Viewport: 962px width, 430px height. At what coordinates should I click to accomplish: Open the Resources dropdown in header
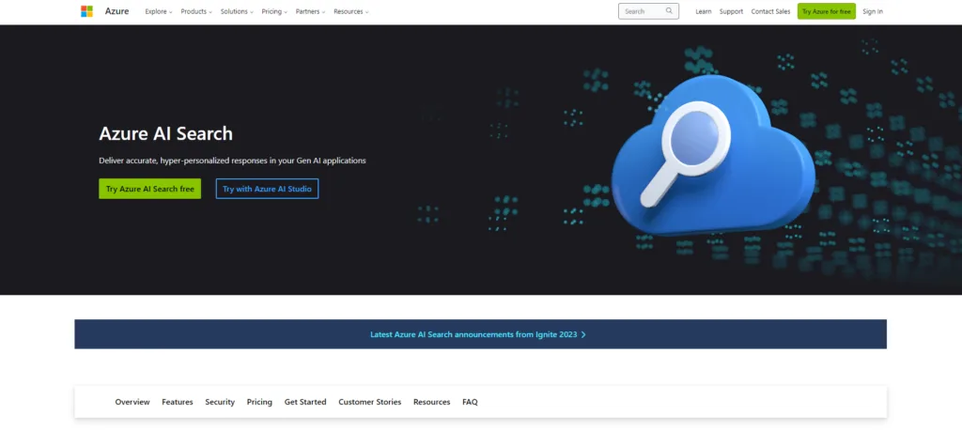pyautogui.click(x=351, y=11)
